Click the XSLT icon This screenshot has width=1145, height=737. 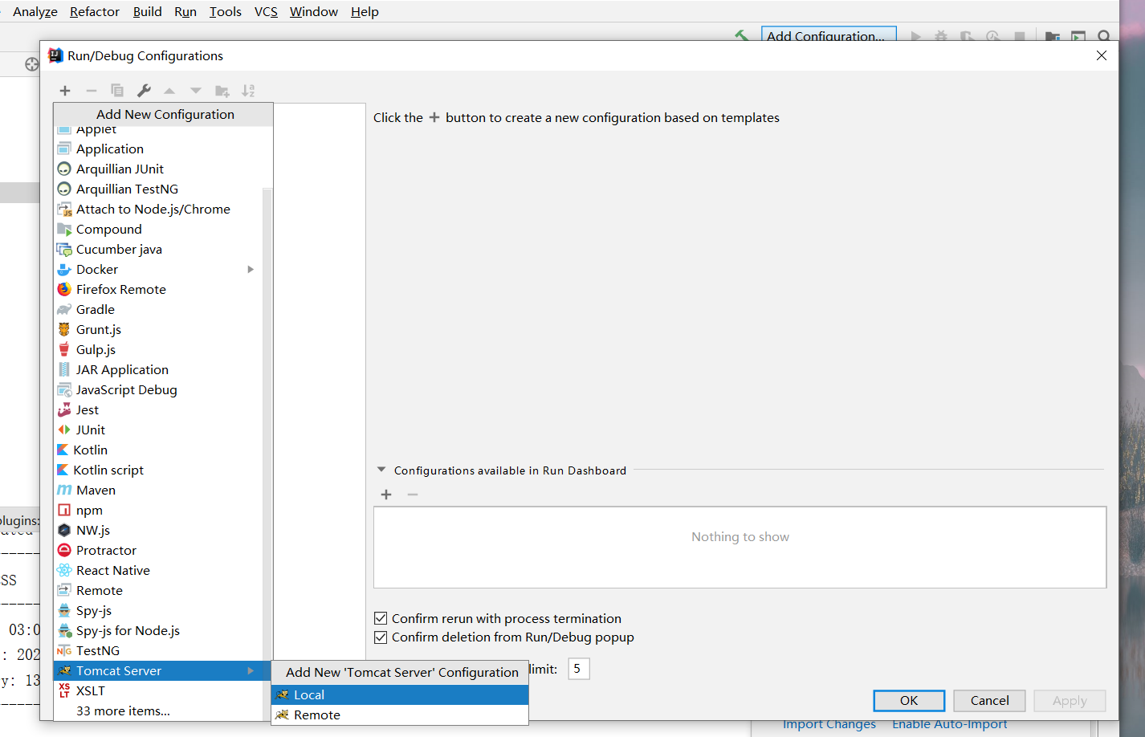point(64,690)
